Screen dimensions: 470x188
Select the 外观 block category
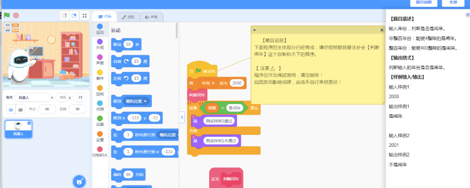[100, 44]
